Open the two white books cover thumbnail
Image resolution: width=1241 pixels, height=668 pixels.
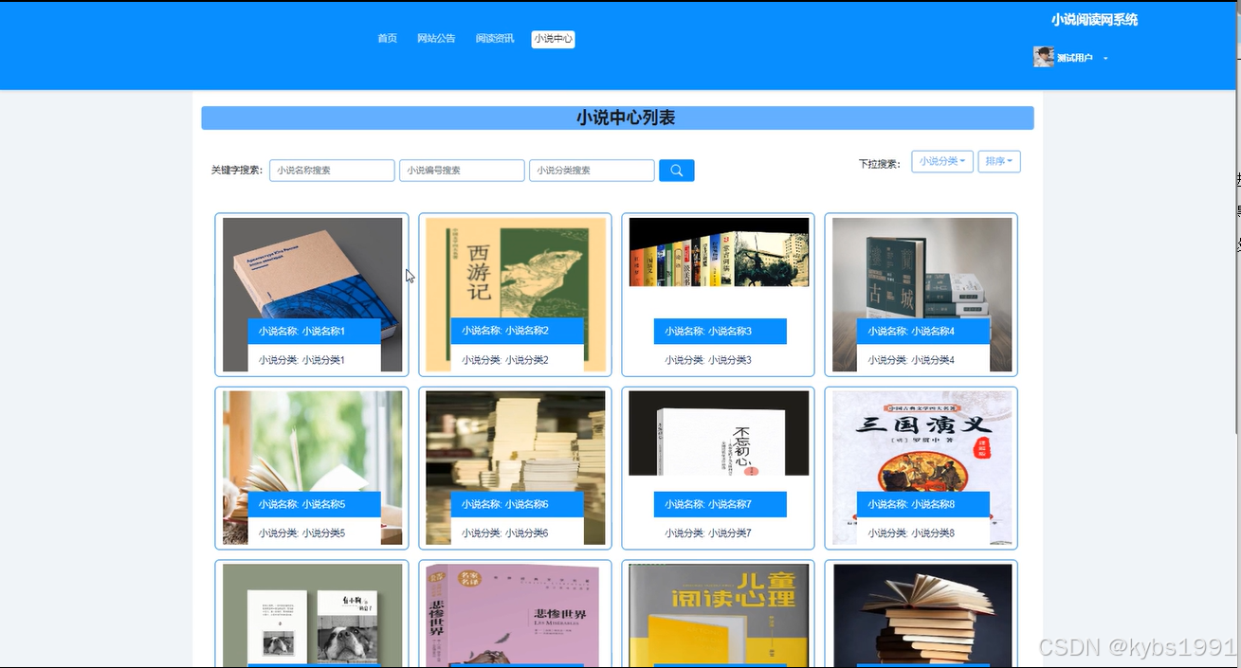[313, 616]
